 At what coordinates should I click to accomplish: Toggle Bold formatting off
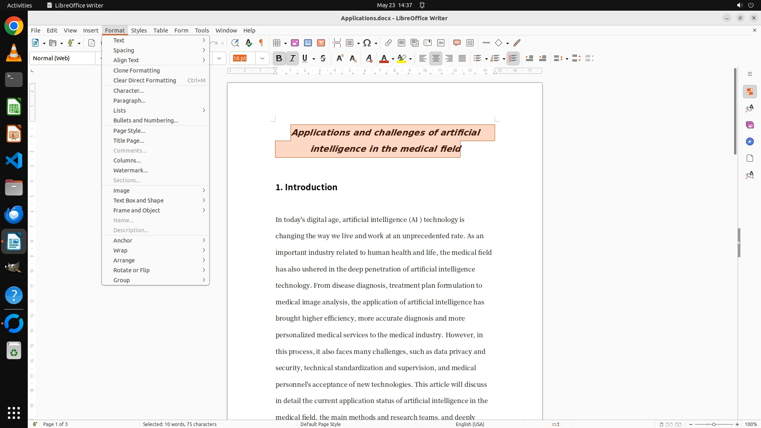[x=279, y=58]
